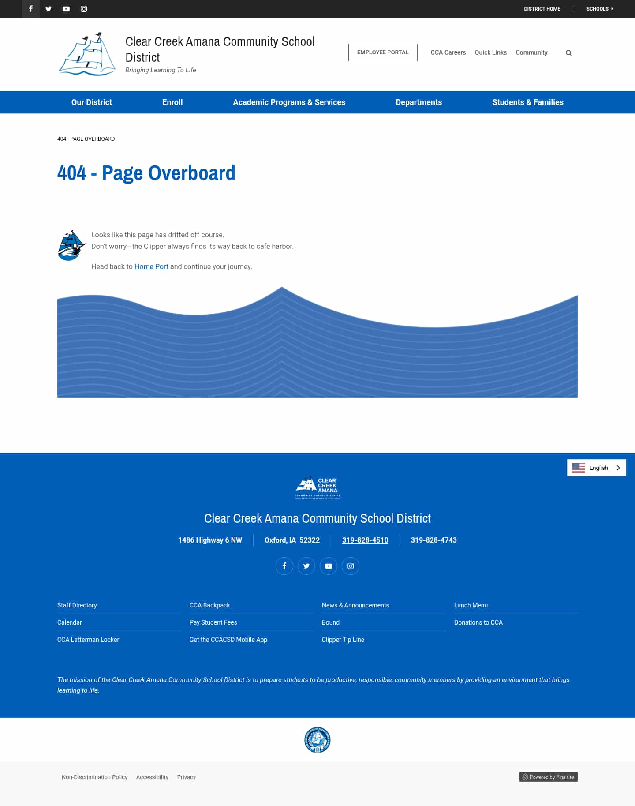Image resolution: width=635 pixels, height=806 pixels.
Task: Click the round district seal badge
Action: pyautogui.click(x=317, y=740)
